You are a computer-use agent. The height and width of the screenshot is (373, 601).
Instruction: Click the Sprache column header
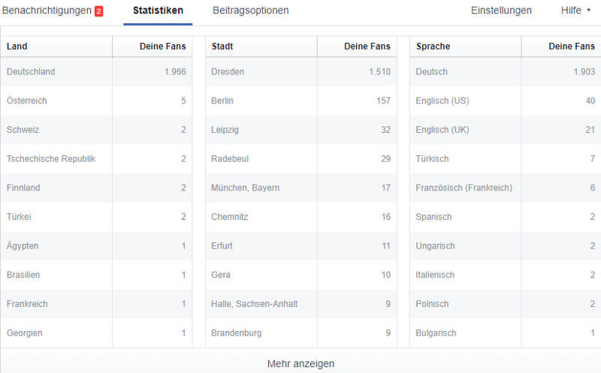(x=433, y=47)
